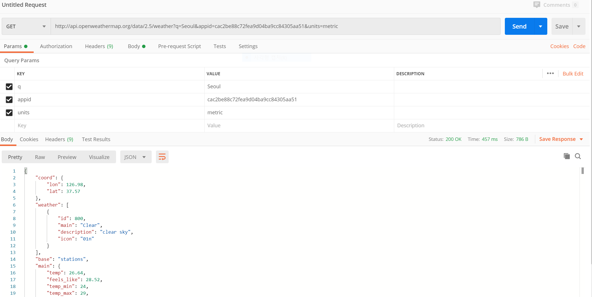Open search in the response body
The height and width of the screenshot is (297, 592).
578,156
